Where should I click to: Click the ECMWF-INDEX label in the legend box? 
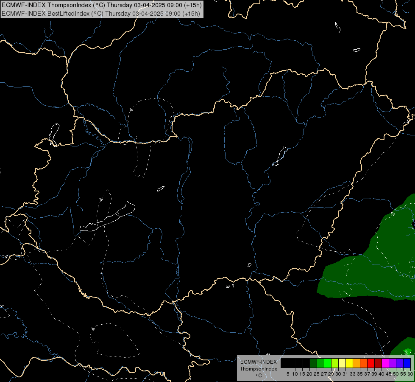(258, 362)
